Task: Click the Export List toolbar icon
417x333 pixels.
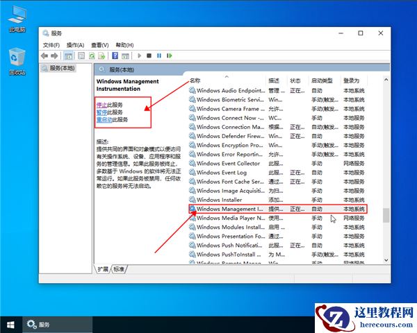Action: (x=101, y=55)
